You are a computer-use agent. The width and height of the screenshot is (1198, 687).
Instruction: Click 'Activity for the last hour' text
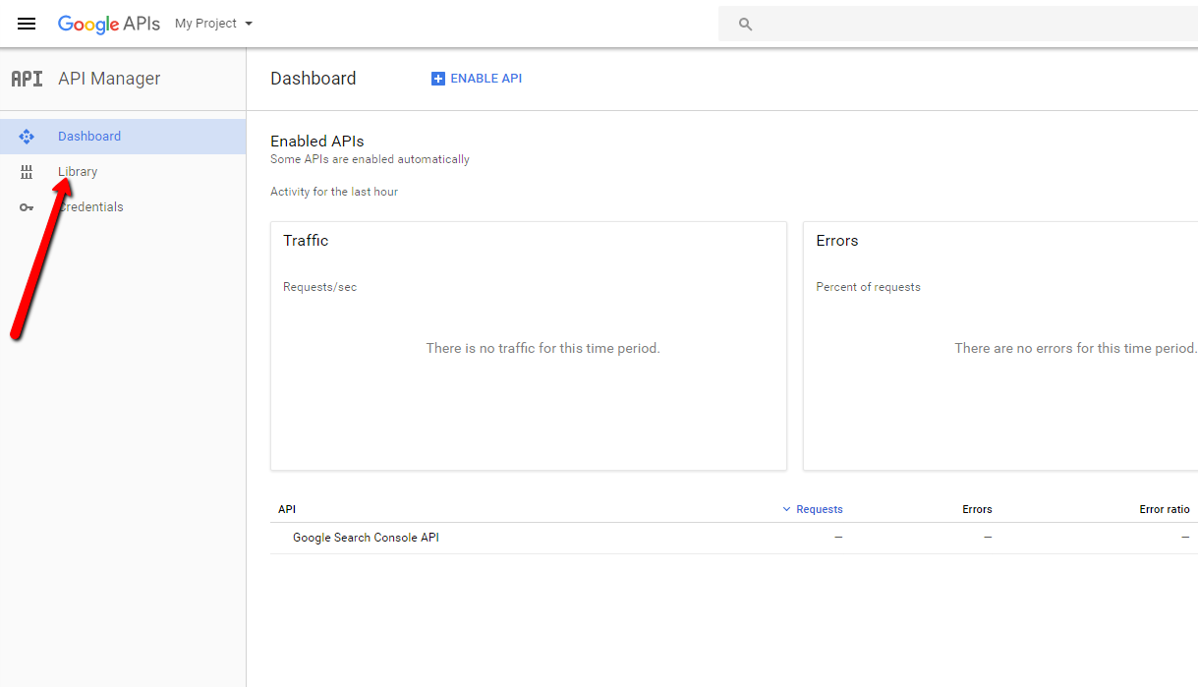pyautogui.click(x=334, y=192)
